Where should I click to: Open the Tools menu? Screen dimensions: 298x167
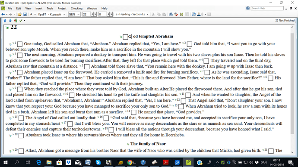[50, 8]
